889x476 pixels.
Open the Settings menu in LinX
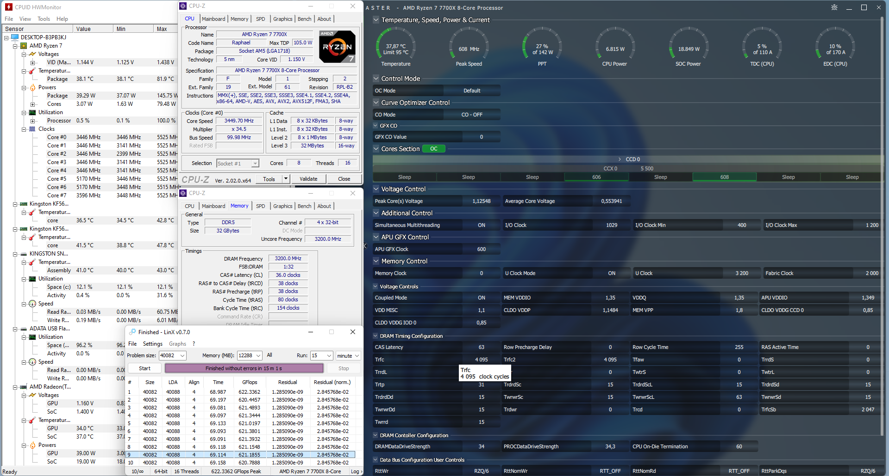(x=153, y=344)
